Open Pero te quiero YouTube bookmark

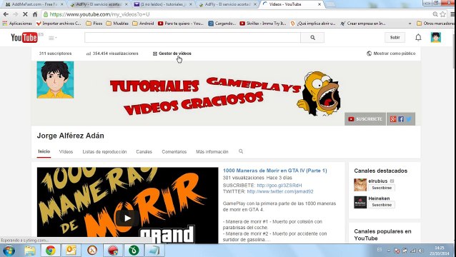coord(181,24)
